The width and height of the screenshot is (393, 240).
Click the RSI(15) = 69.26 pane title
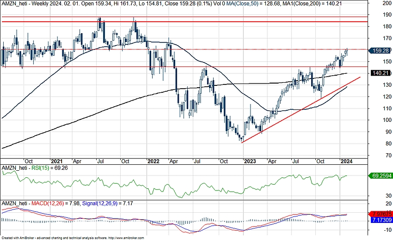click(49, 168)
